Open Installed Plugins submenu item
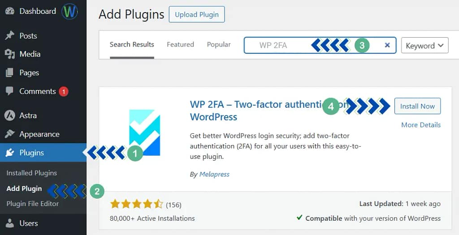Image resolution: width=459 pixels, height=235 pixels. [x=31, y=173]
